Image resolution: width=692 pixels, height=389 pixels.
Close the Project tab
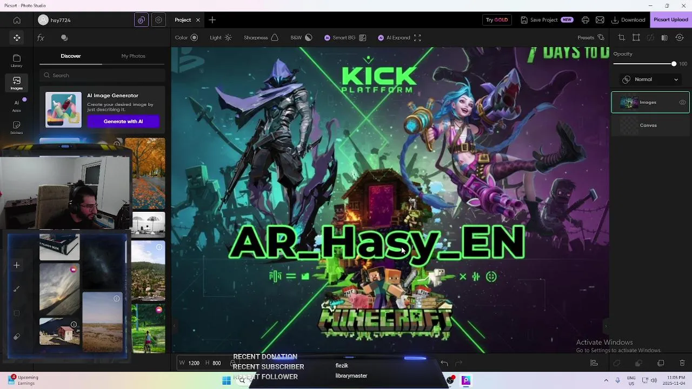coord(198,20)
